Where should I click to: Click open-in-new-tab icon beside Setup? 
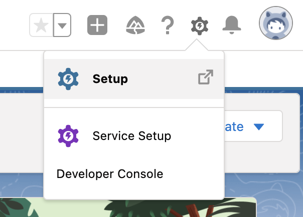206,77
